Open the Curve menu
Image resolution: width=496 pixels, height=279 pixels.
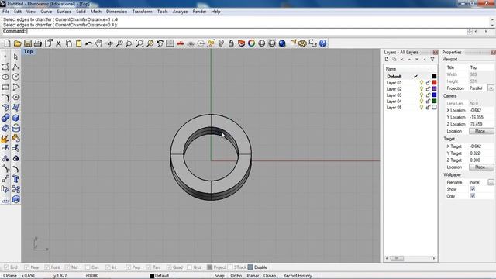pyautogui.click(x=46, y=12)
